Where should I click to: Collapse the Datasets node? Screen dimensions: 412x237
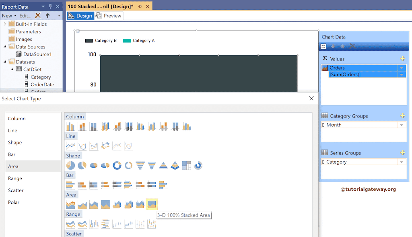[5, 62]
